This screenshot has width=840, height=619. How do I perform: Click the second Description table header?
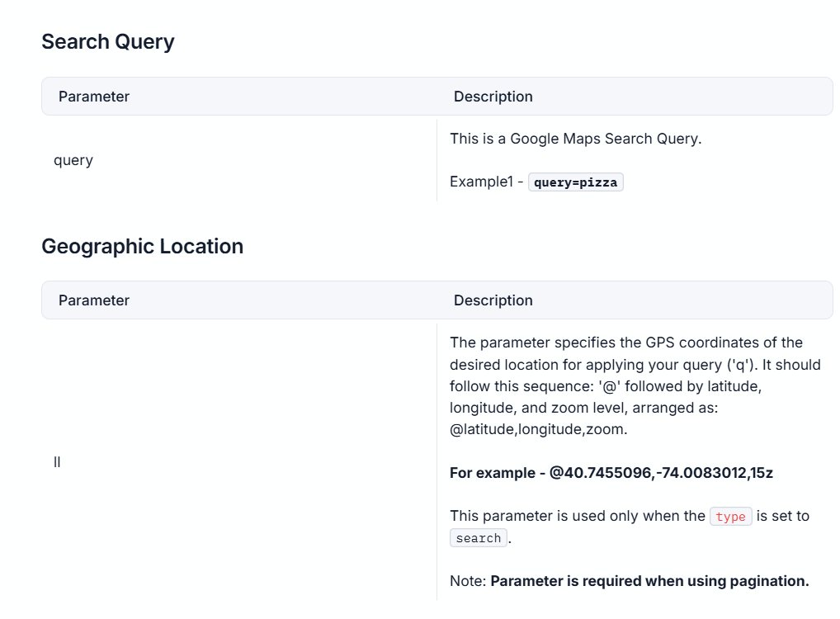pos(493,300)
